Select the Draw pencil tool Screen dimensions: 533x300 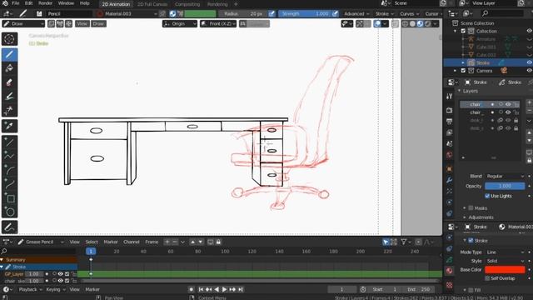[9, 54]
